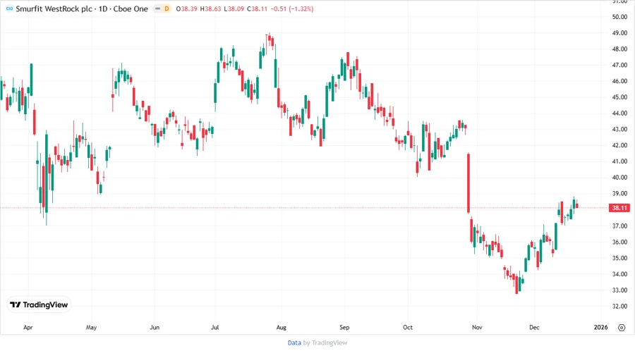The image size is (635, 351).
Task: Click the 46.00 price axis label
Action: pyautogui.click(x=619, y=81)
